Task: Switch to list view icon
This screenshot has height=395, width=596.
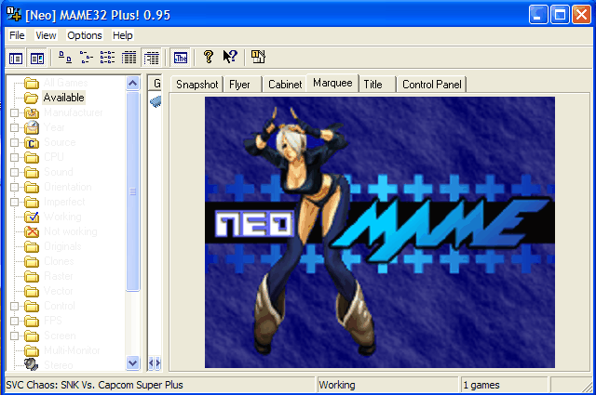Action: 108,58
